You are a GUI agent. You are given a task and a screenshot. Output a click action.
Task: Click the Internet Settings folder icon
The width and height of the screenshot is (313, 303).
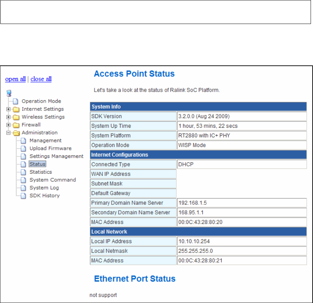[16, 109]
